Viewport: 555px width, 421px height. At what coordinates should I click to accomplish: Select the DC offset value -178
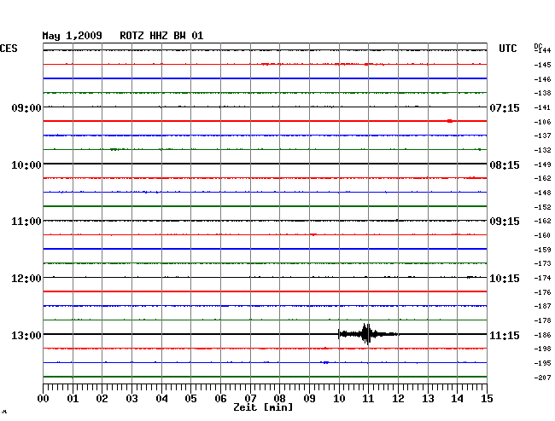click(542, 320)
